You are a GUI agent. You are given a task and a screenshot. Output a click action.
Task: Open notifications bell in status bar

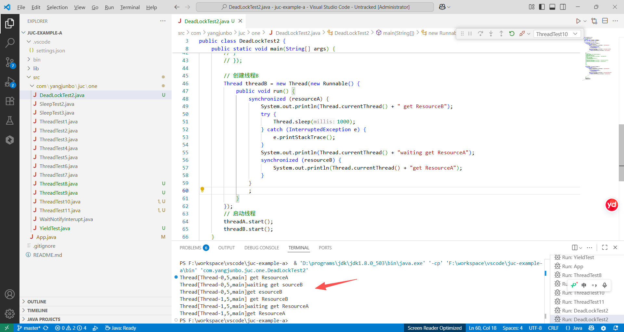point(616,328)
